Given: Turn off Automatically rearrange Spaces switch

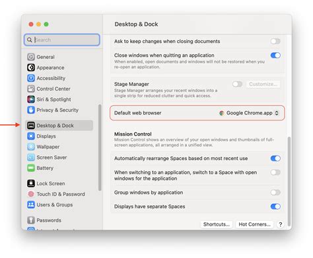Looking at the screenshot, I should pyautogui.click(x=275, y=158).
